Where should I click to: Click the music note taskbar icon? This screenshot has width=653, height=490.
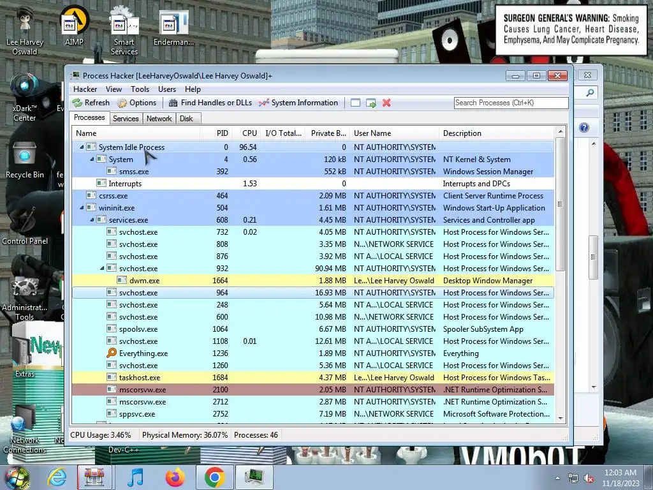point(135,477)
